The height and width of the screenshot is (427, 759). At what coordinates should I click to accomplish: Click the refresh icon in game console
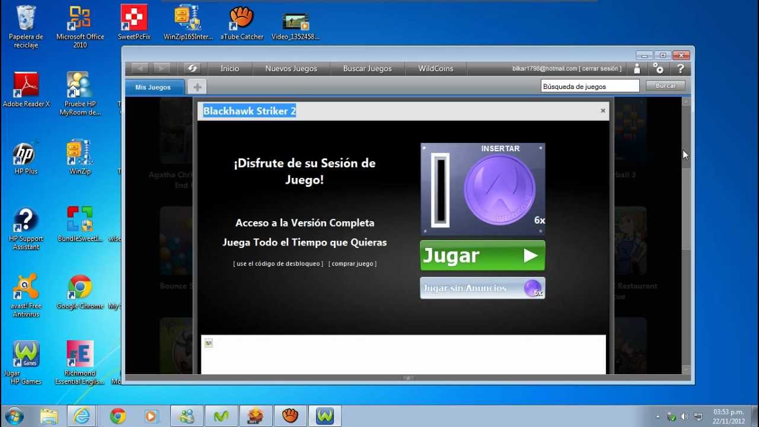[192, 68]
